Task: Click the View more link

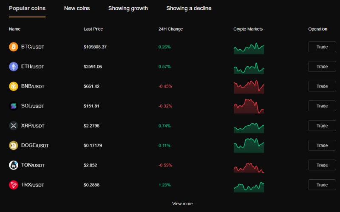Action: (x=182, y=204)
